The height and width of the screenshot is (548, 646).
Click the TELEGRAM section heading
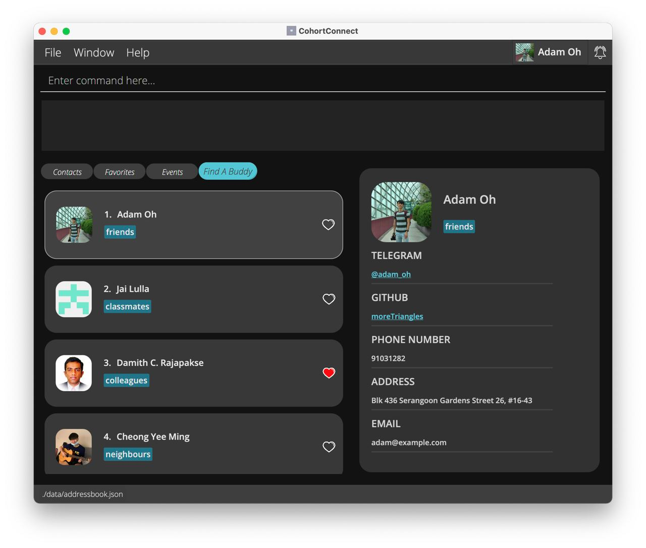click(x=397, y=256)
